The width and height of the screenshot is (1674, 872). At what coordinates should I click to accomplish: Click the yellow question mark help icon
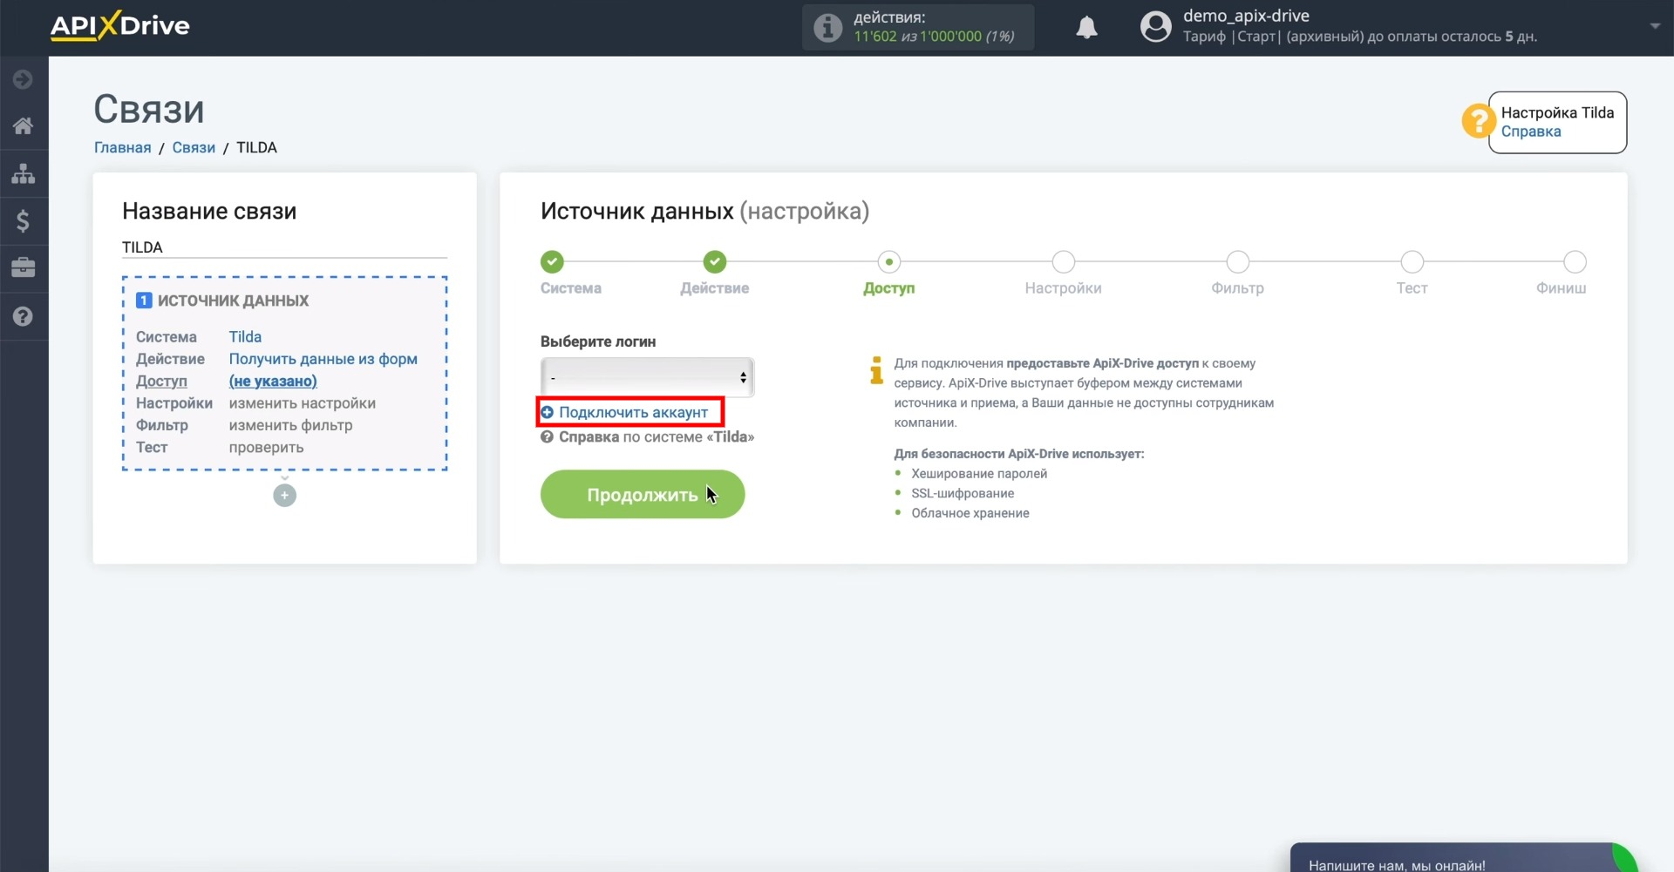pyautogui.click(x=1478, y=121)
